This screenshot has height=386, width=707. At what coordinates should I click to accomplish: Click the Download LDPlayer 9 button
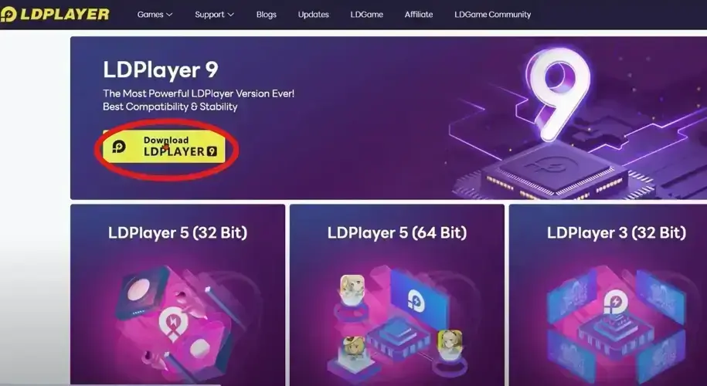[164, 147]
